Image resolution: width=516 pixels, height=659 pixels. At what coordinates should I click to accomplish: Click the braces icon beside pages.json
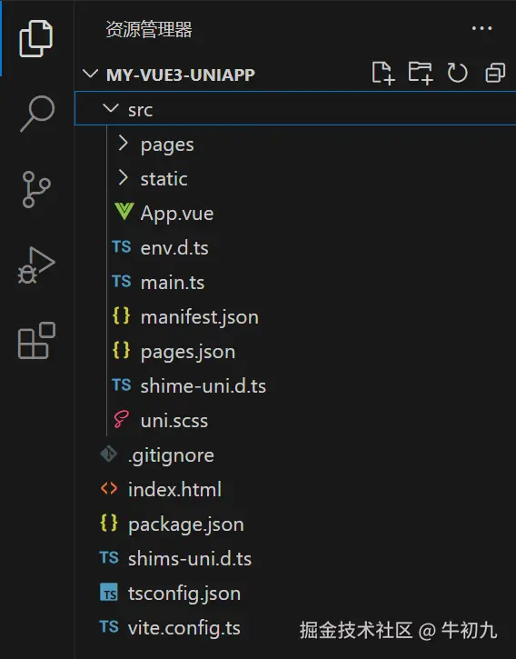point(121,350)
